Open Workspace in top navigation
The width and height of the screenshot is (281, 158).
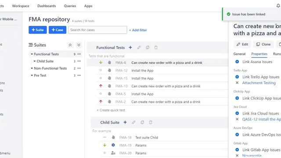[x=21, y=6]
